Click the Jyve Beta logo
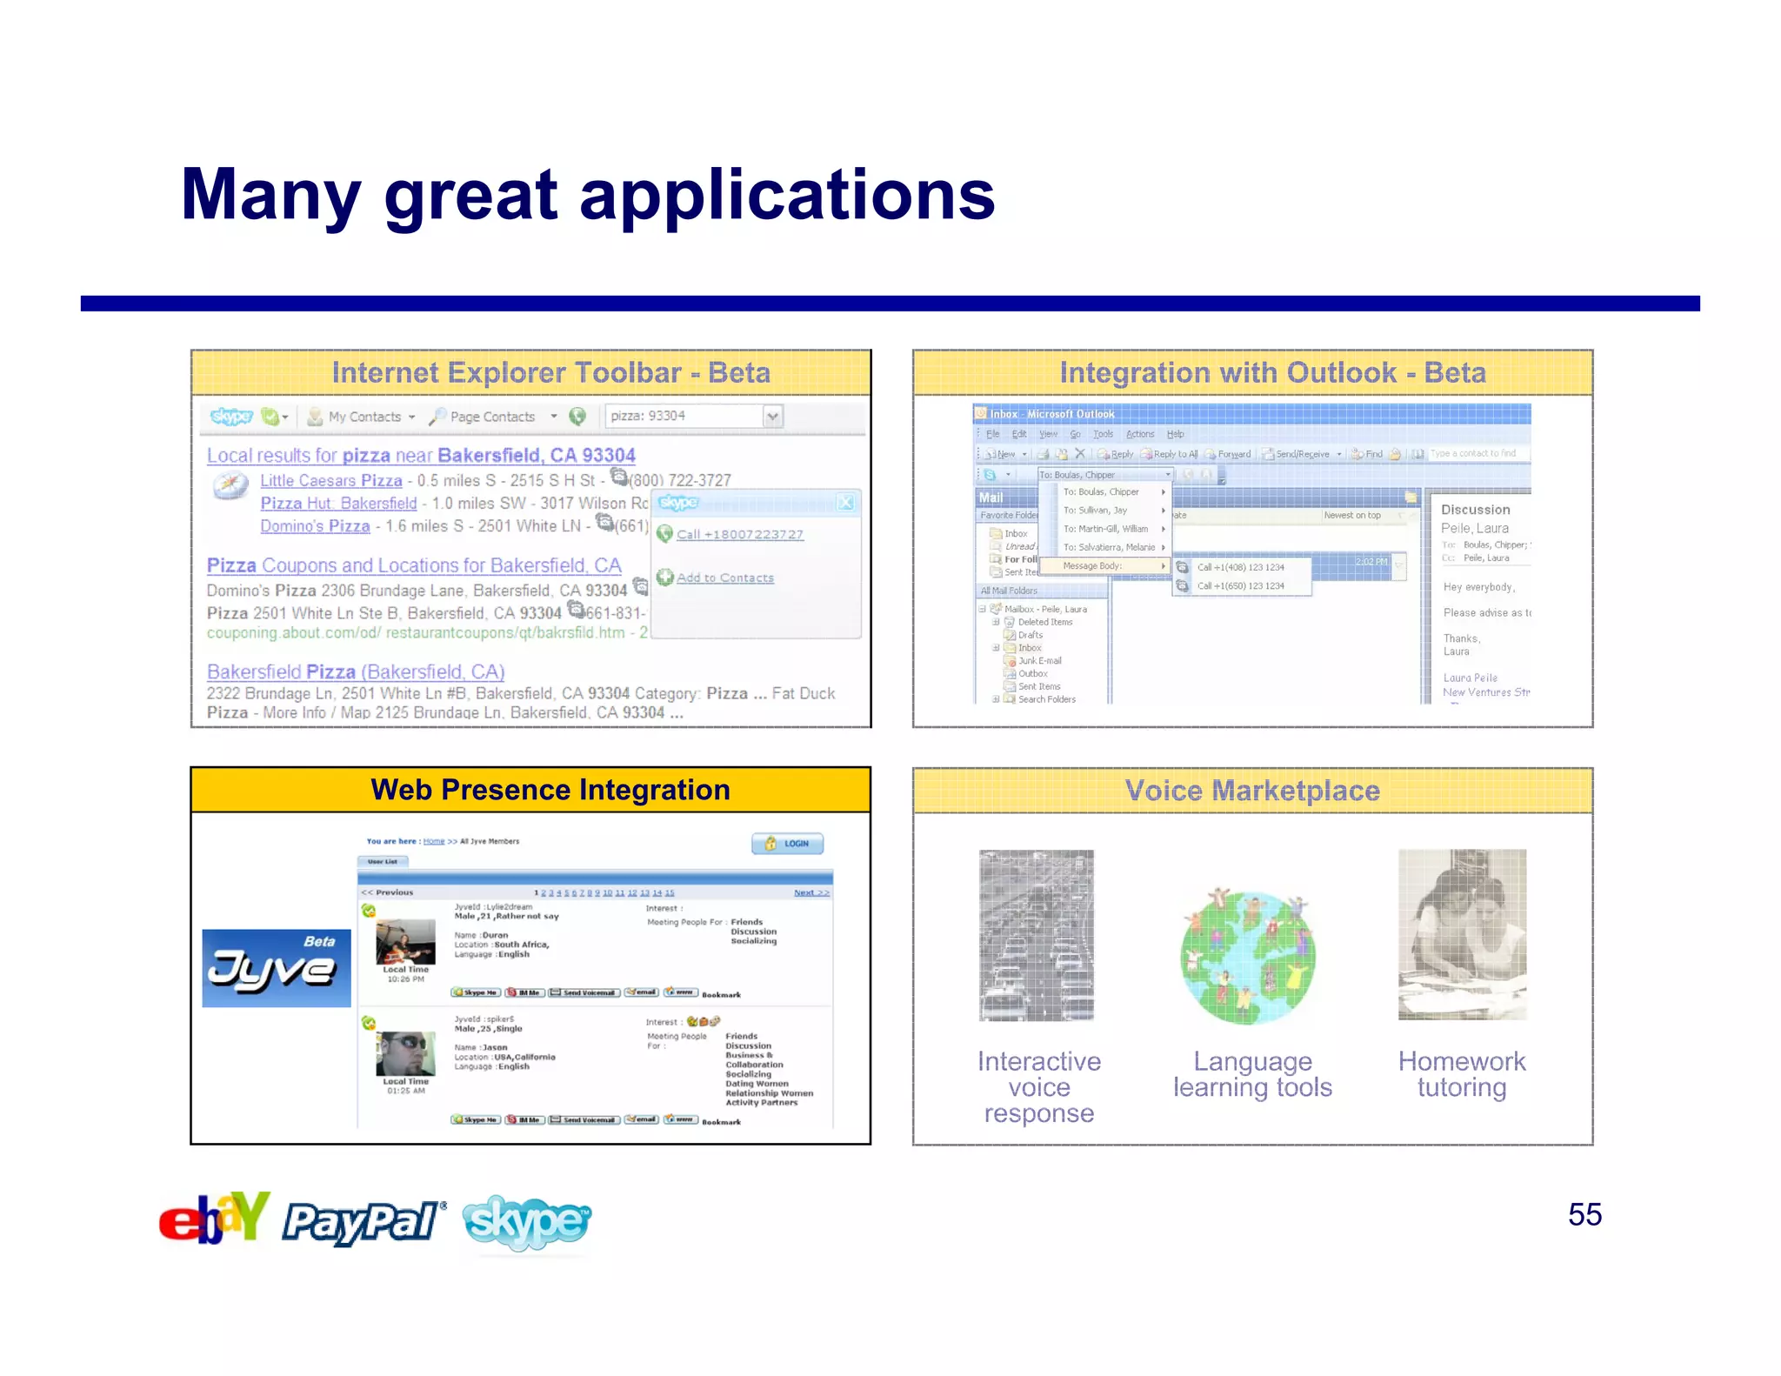The image size is (1781, 1376). [277, 968]
